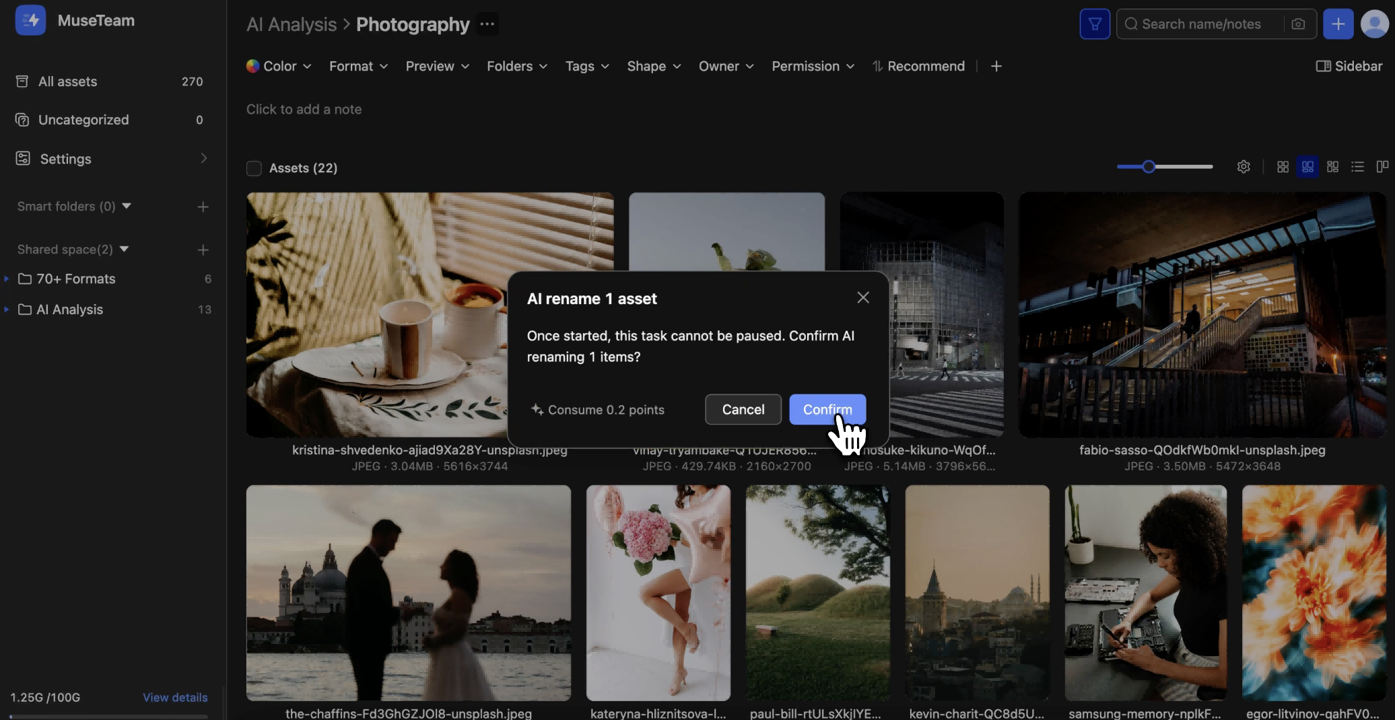This screenshot has width=1395, height=720.
Task: Open the user profile avatar
Action: pos(1374,24)
